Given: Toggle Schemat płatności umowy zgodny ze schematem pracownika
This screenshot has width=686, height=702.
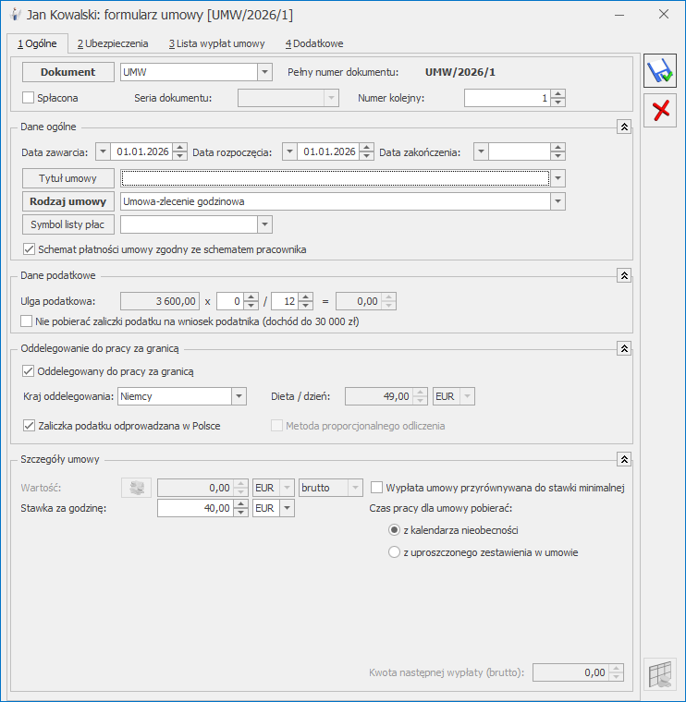Looking at the screenshot, I should (x=29, y=248).
